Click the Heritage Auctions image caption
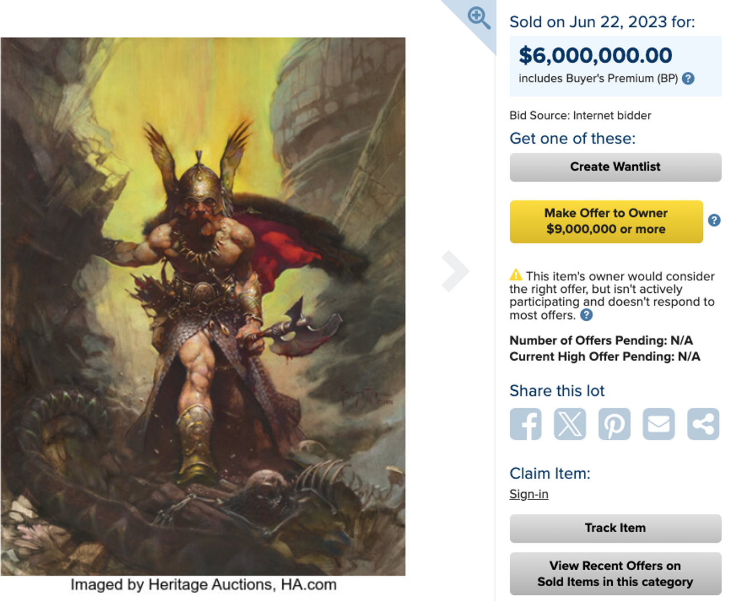This screenshot has height=601, width=729. point(203,585)
